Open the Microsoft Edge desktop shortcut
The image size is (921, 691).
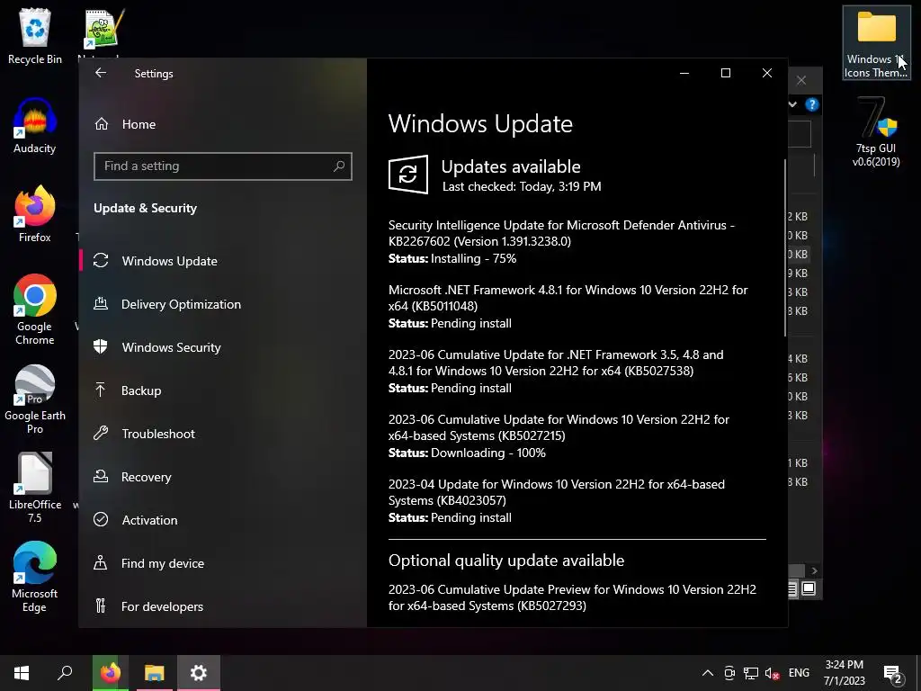coord(35,577)
